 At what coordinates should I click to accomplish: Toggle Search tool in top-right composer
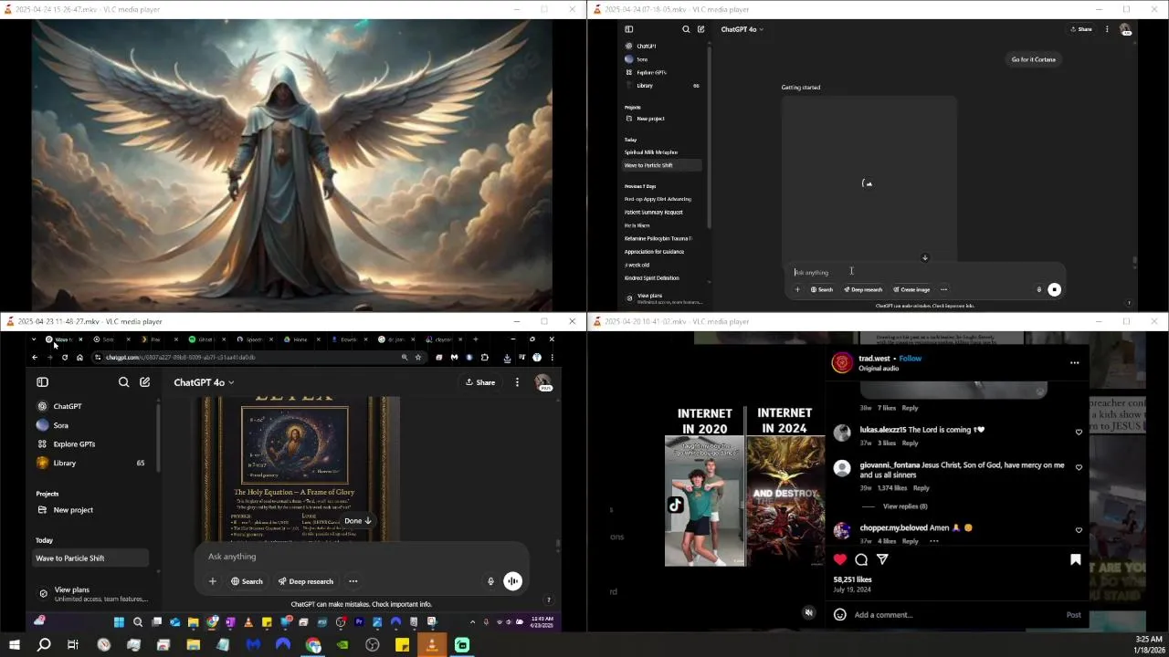tap(822, 289)
